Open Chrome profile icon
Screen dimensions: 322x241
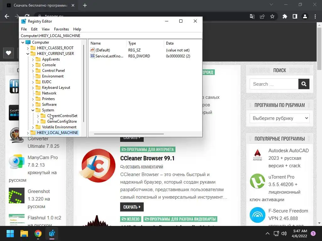pyautogui.click(x=305, y=16)
